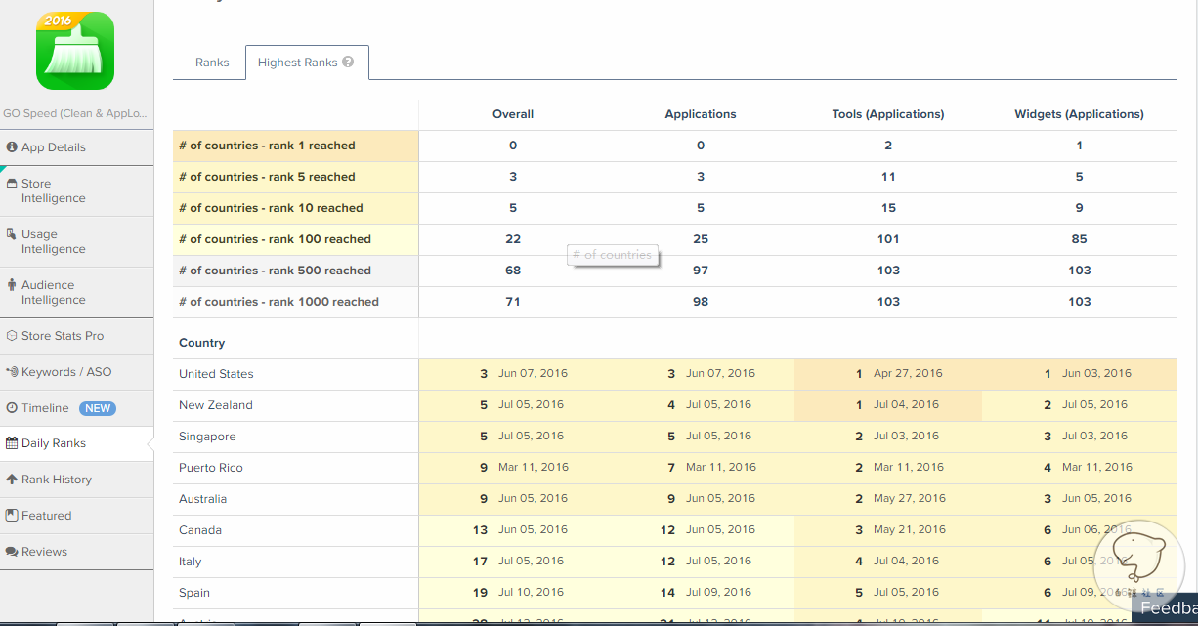
Task: Click the help icon beside Highest Ranks
Action: point(348,63)
